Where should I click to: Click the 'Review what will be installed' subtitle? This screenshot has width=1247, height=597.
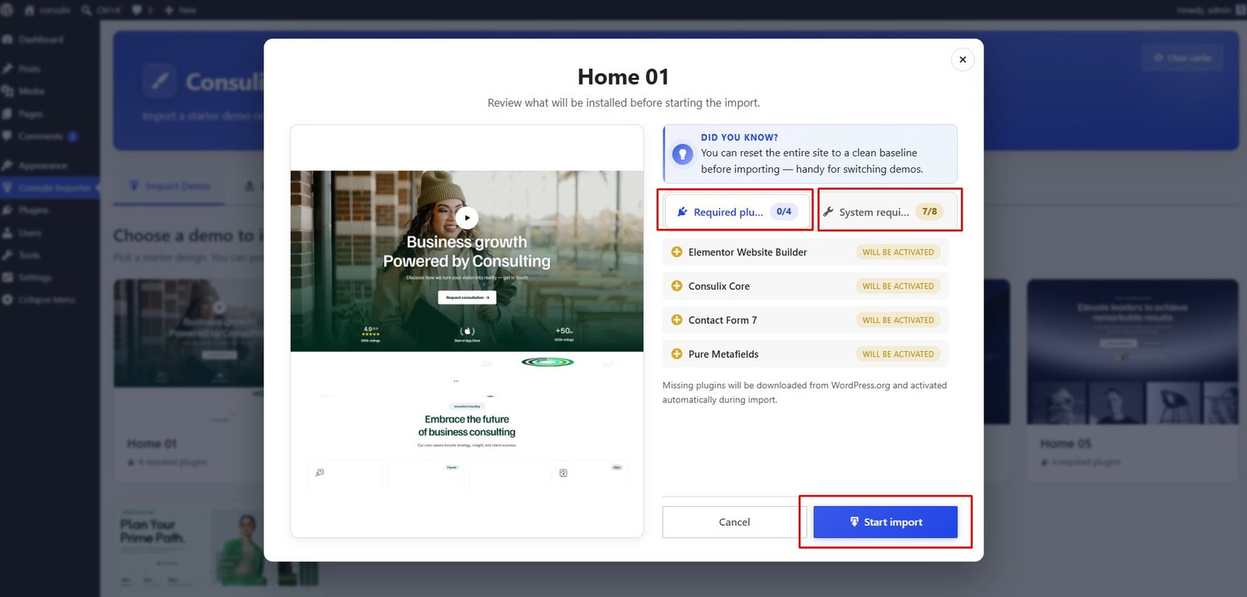(623, 103)
